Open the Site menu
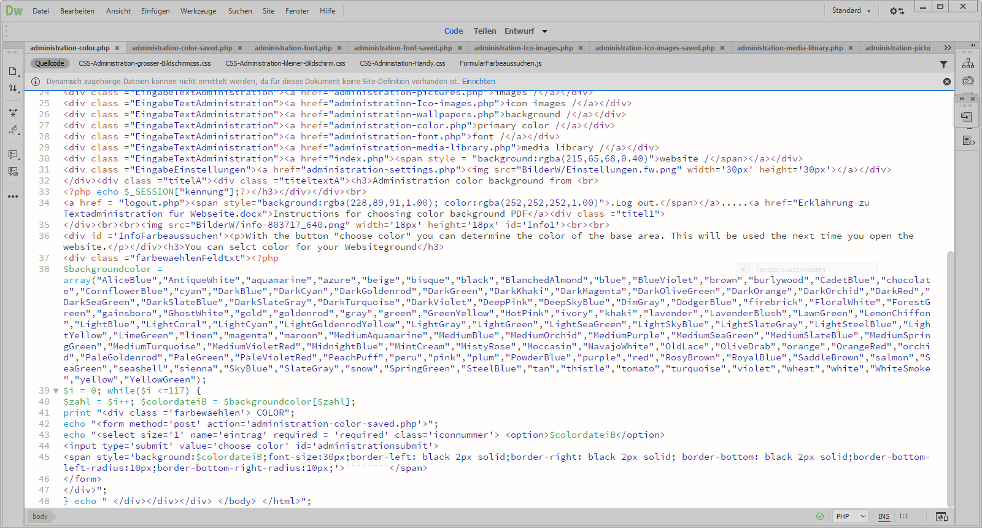 [x=269, y=11]
